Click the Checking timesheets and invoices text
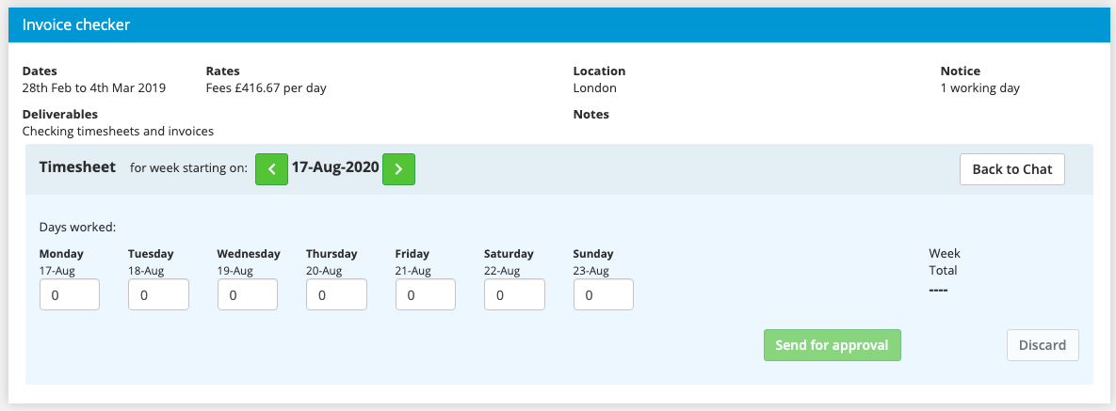 click(x=118, y=132)
